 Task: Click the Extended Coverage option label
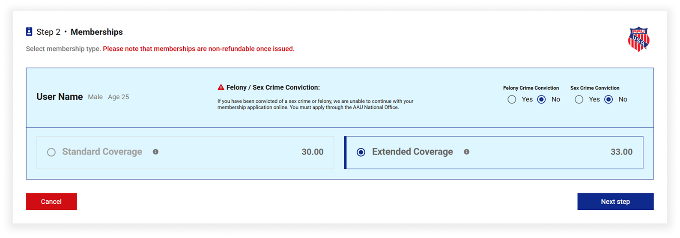412,152
